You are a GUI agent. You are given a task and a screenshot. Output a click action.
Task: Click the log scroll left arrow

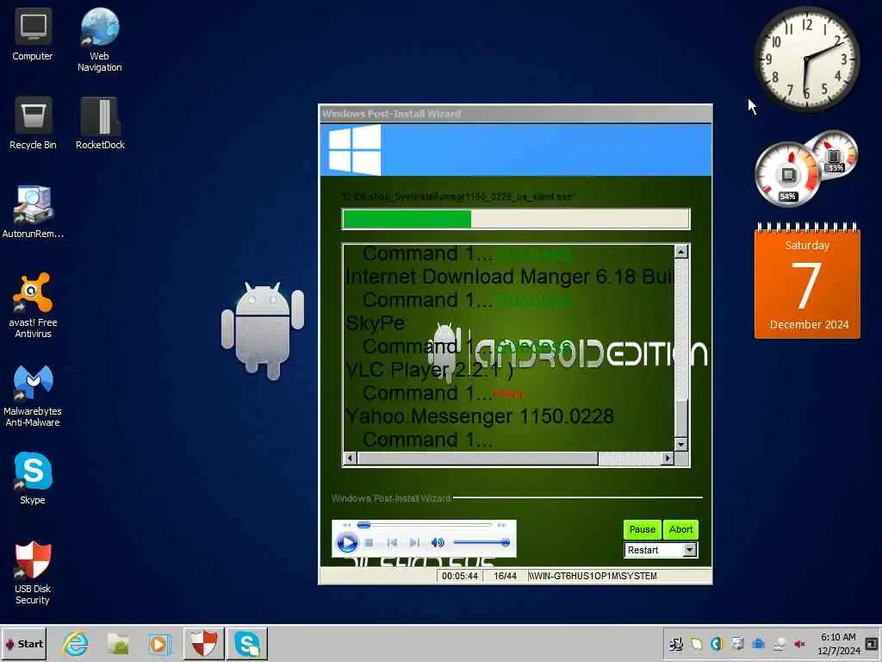(350, 459)
